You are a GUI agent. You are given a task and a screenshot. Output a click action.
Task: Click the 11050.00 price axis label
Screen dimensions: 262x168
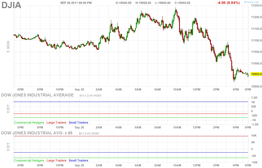point(257,52)
